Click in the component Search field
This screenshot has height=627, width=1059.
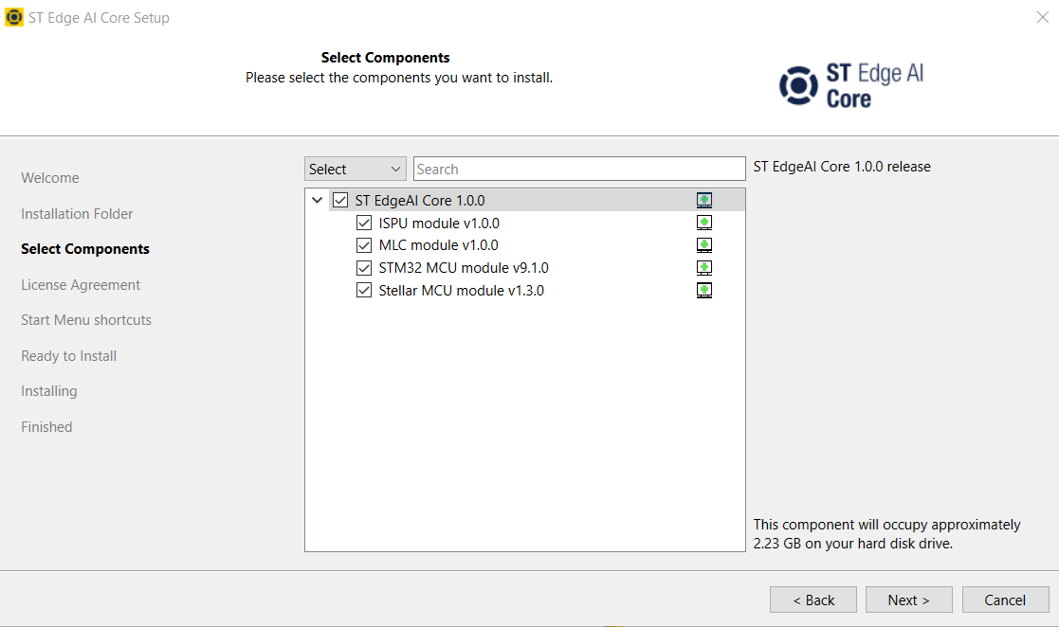tap(579, 169)
